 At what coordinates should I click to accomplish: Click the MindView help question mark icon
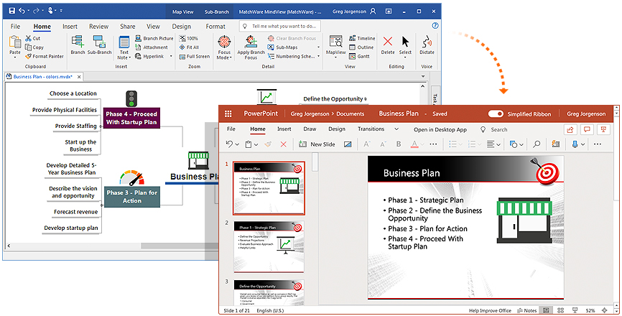[435, 26]
